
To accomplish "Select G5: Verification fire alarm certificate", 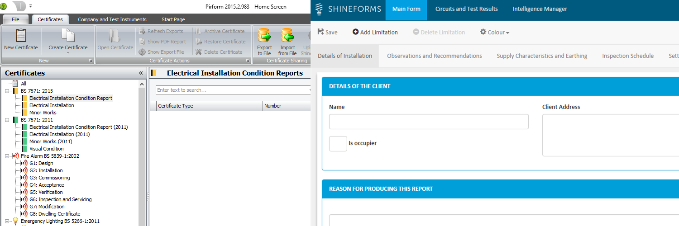I will pos(46,192).
